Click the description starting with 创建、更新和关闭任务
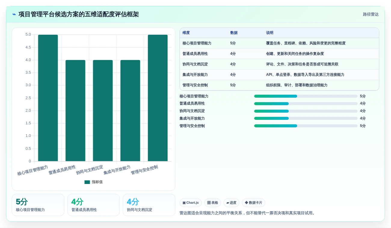Screen dimensions: 391x228 coord(295,54)
